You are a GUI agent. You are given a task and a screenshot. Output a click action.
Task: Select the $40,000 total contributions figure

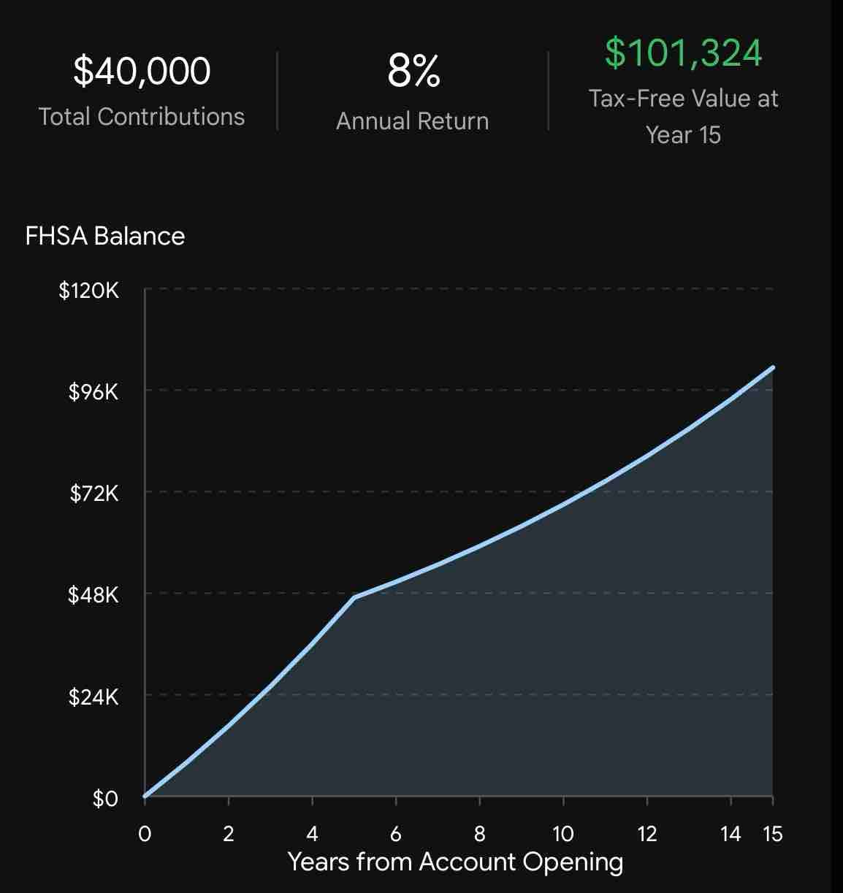[x=142, y=71]
